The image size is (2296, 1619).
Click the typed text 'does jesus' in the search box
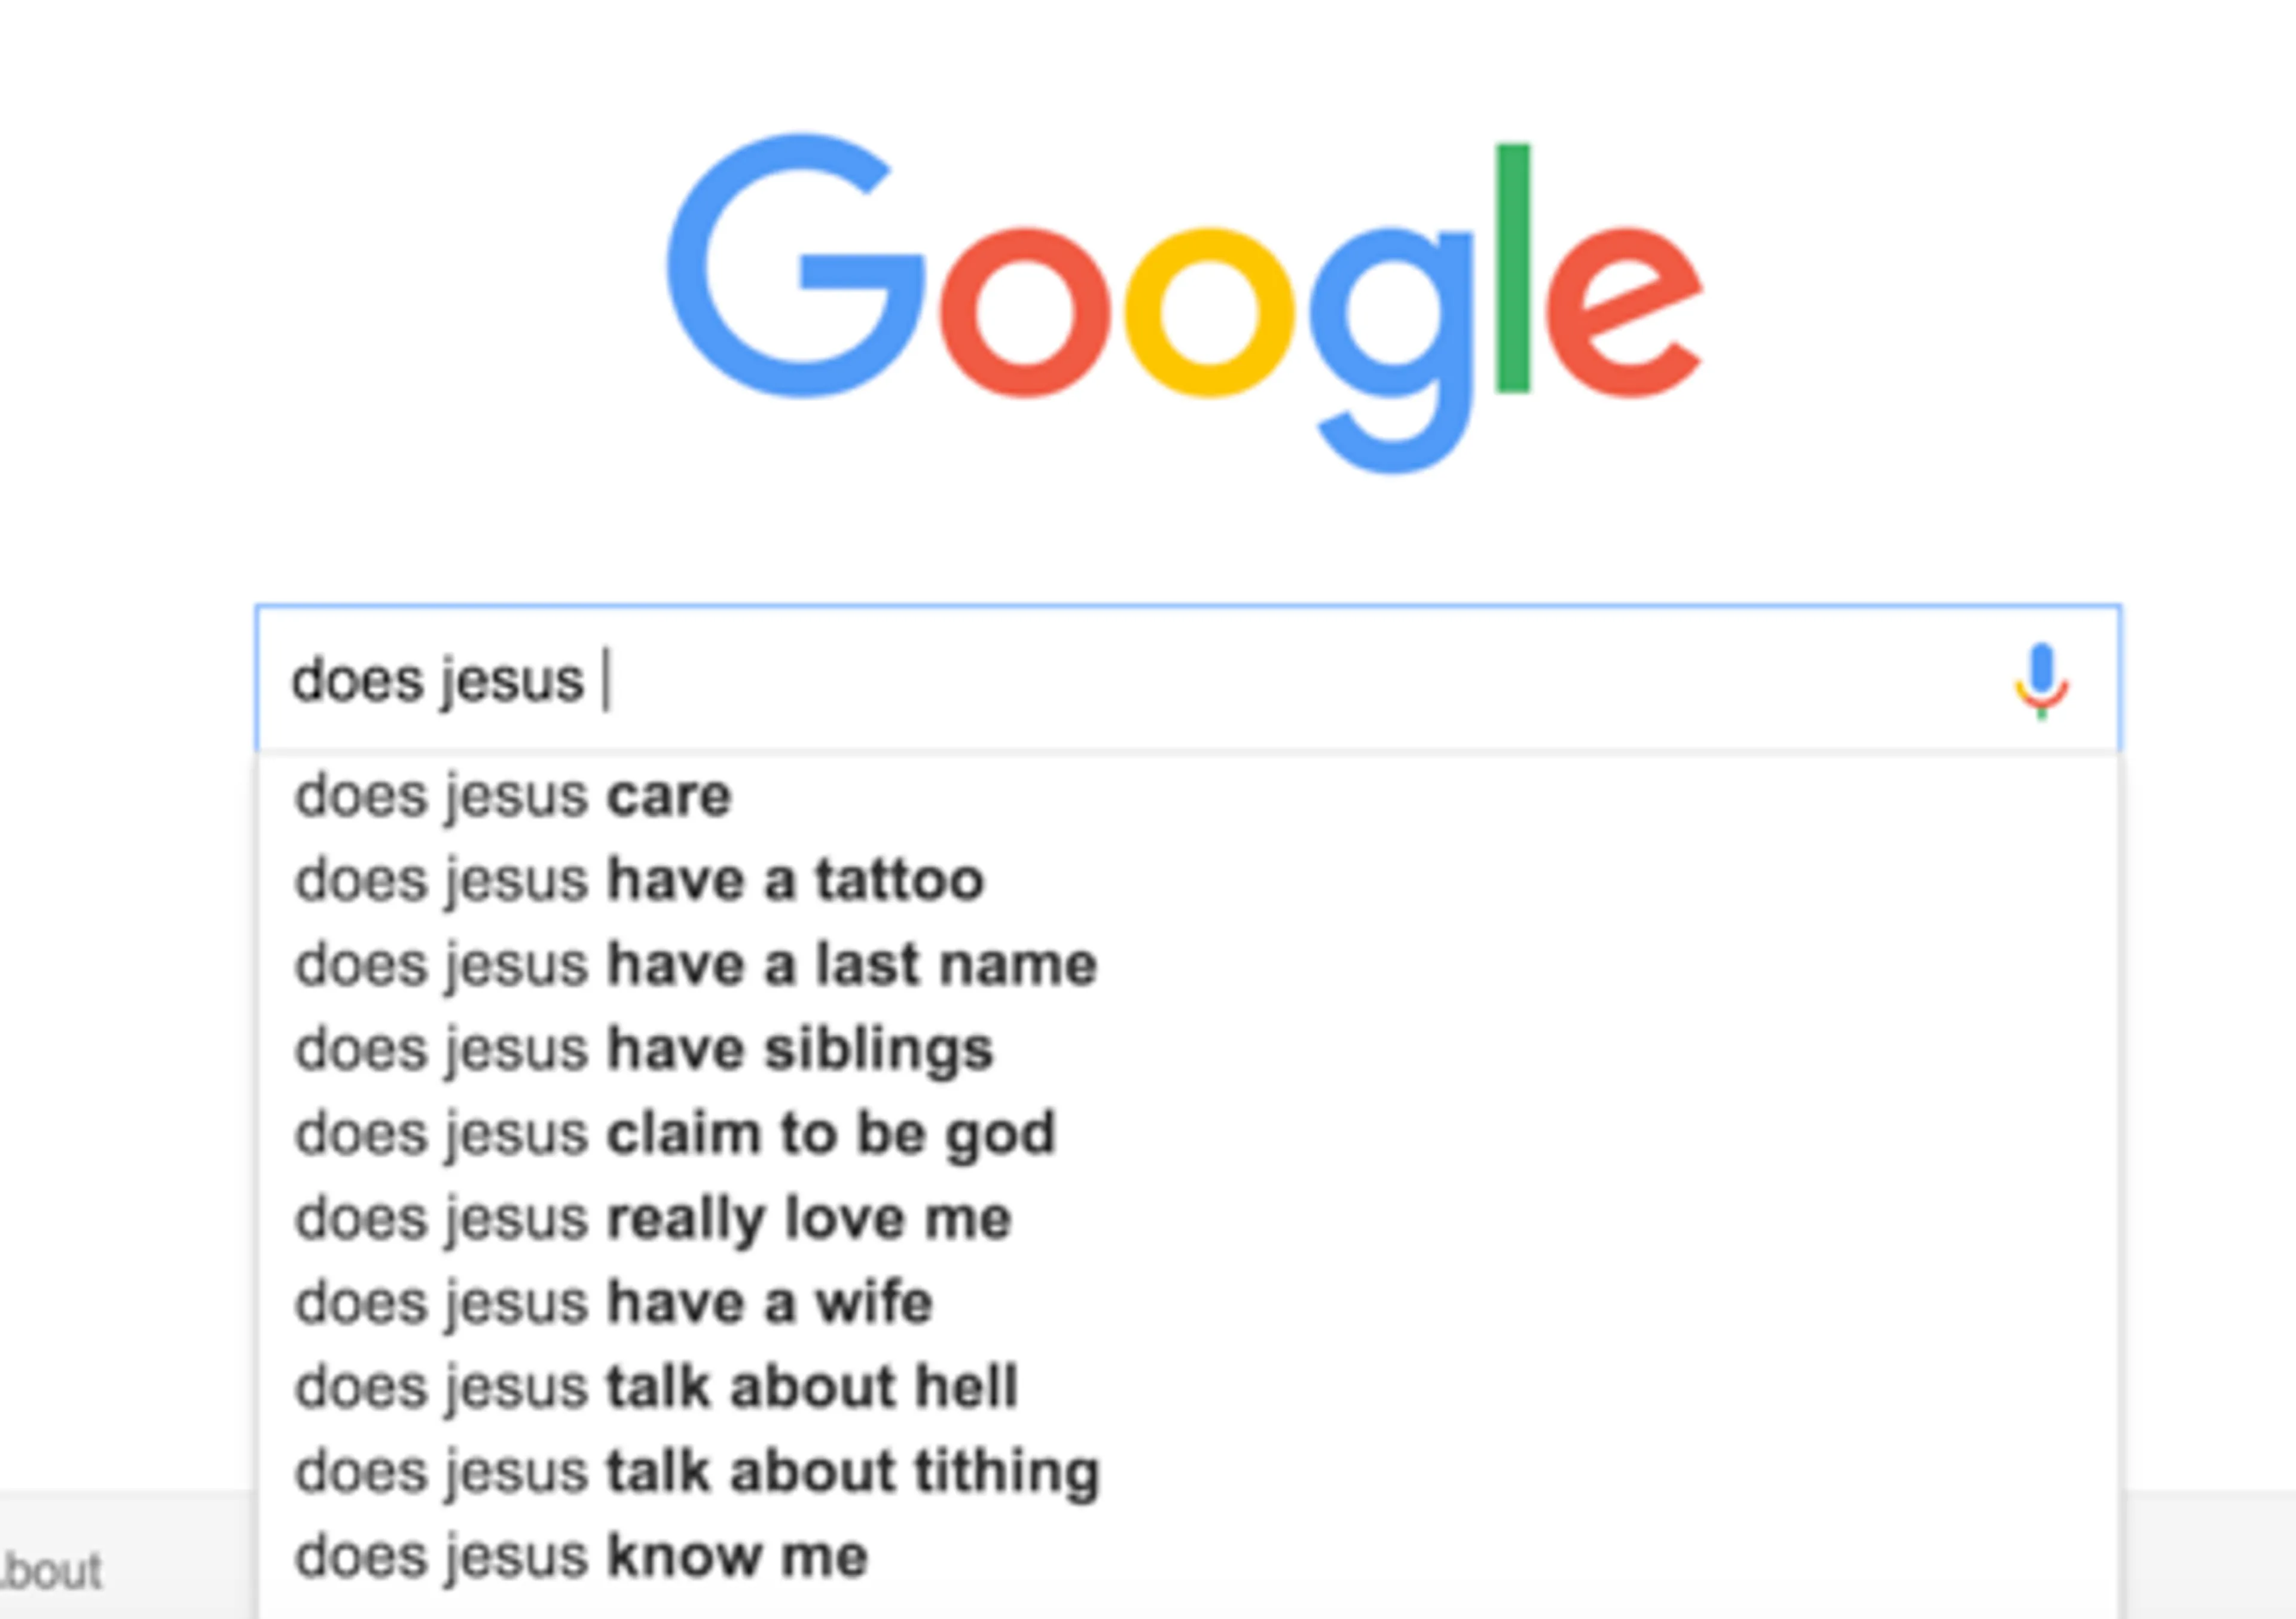437,680
